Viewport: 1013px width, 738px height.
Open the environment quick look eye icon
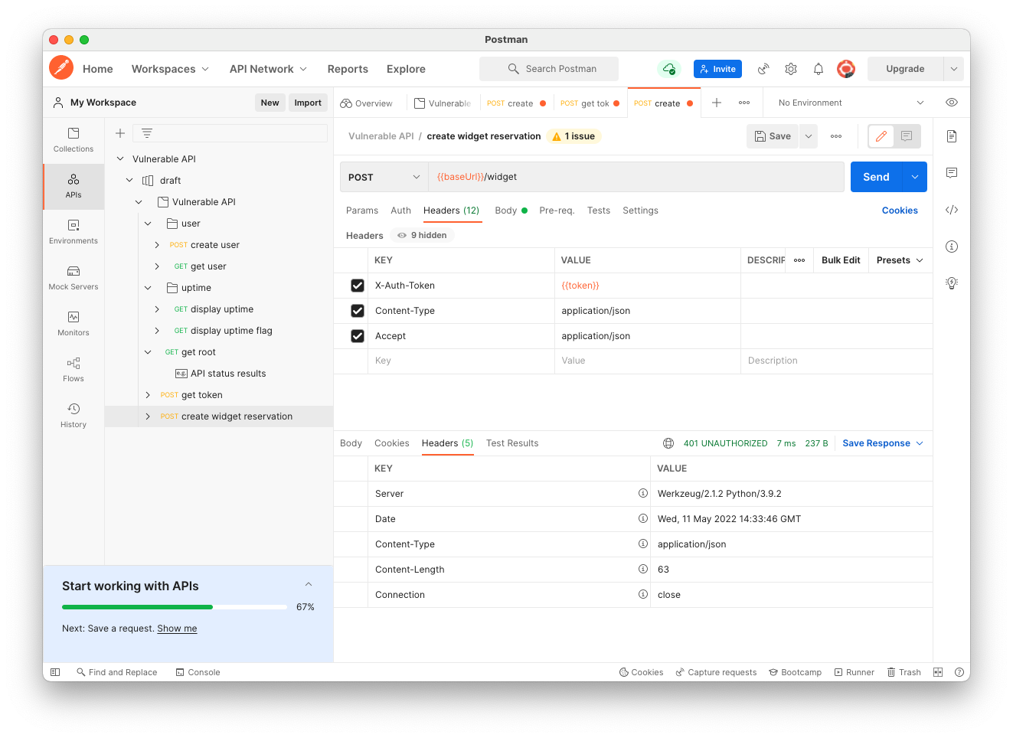pos(952,103)
